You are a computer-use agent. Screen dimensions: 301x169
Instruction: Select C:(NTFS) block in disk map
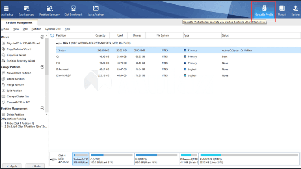coord(112,159)
